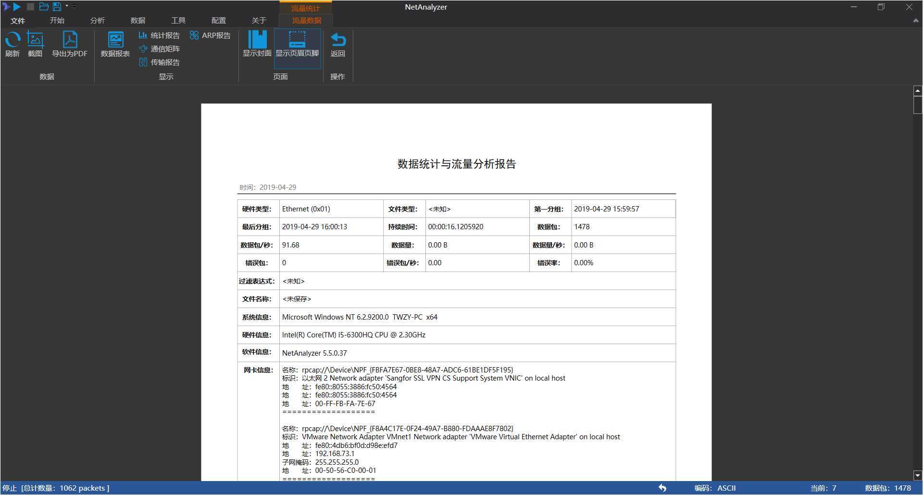Switch to the 数据 ribbon tab
The height and width of the screenshot is (495, 923).
click(x=137, y=20)
